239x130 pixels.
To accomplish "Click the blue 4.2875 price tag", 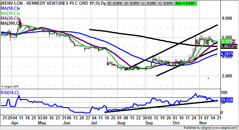I will tap(227, 54).
